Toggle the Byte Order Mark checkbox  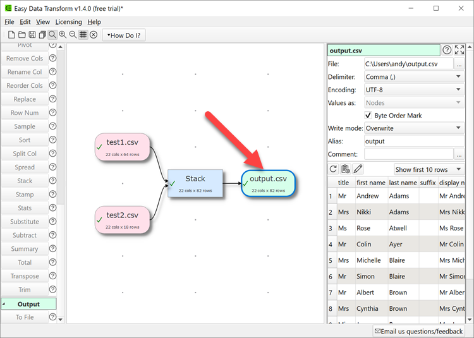tap(368, 116)
